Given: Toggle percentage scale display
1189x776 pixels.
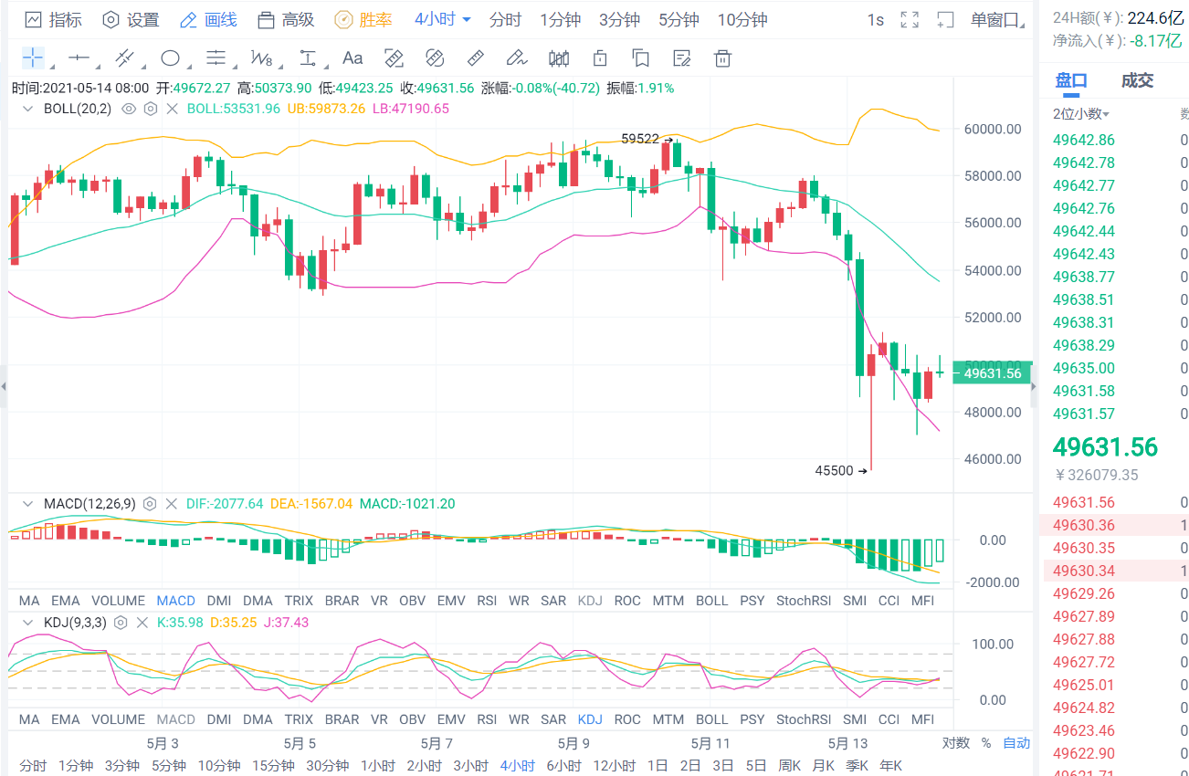Looking at the screenshot, I should (x=986, y=743).
